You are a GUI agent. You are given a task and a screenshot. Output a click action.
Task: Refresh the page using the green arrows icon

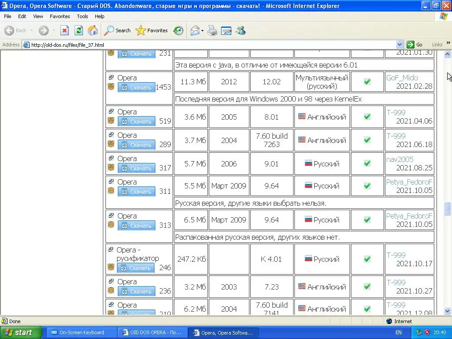point(79,30)
